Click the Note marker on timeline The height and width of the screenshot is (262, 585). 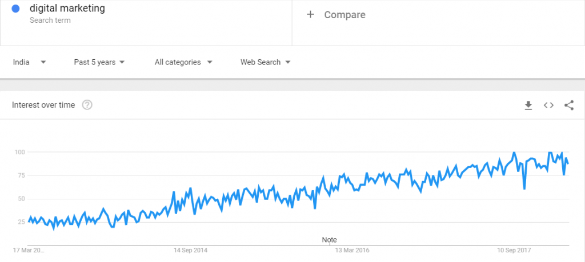pos(329,240)
